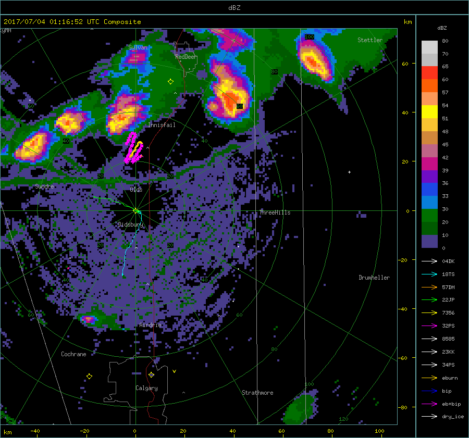Click the ThreeHills town label
The width and height of the screenshot is (469, 438).
[275, 213]
